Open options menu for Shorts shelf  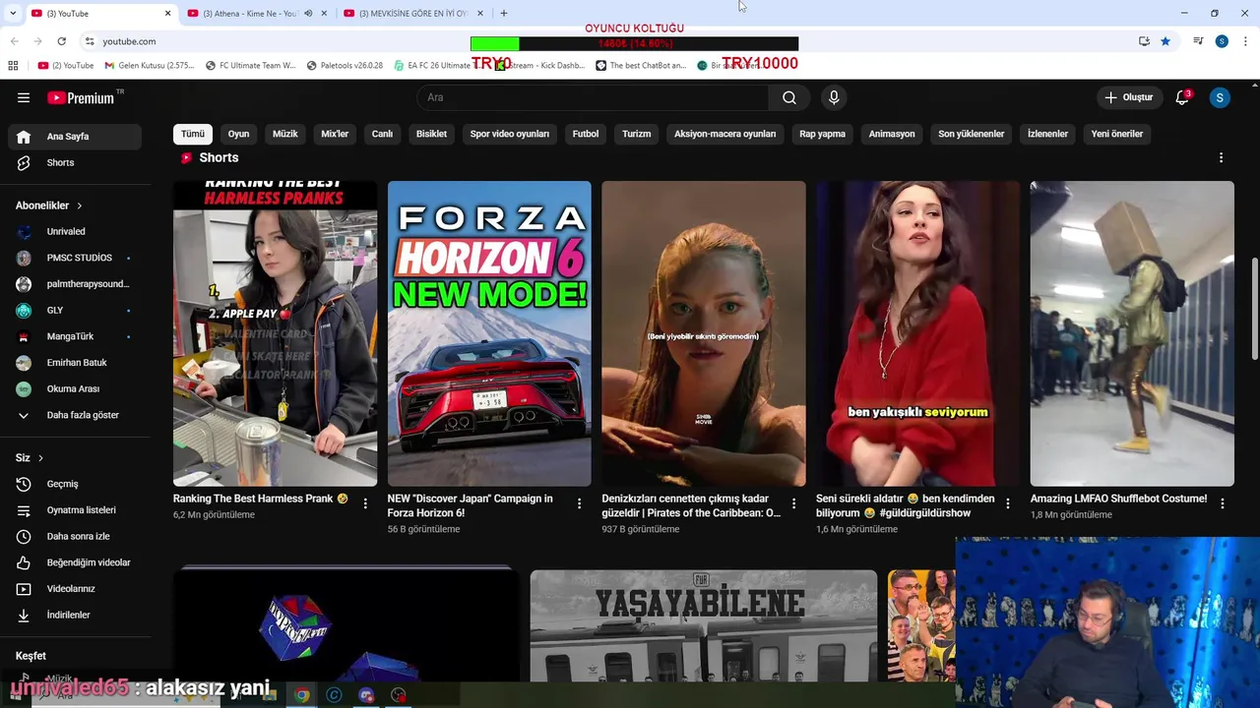point(1221,157)
